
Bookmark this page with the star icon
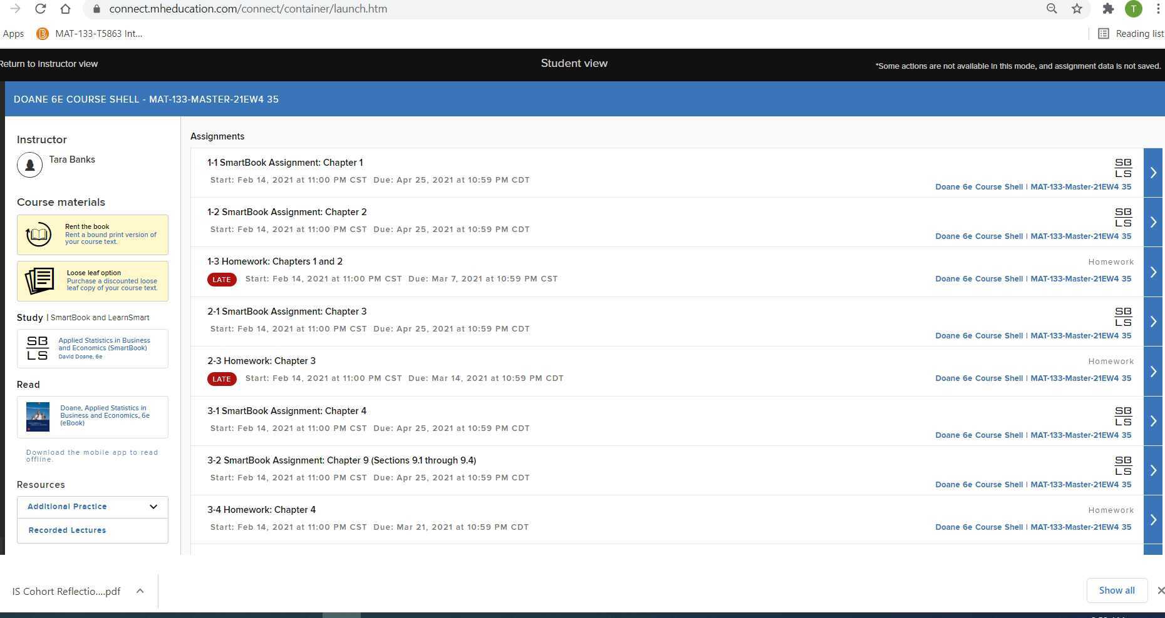tap(1077, 9)
